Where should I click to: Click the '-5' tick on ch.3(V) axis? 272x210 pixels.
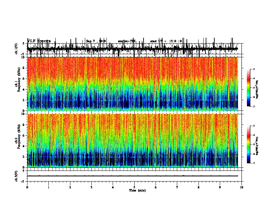[23, 182]
